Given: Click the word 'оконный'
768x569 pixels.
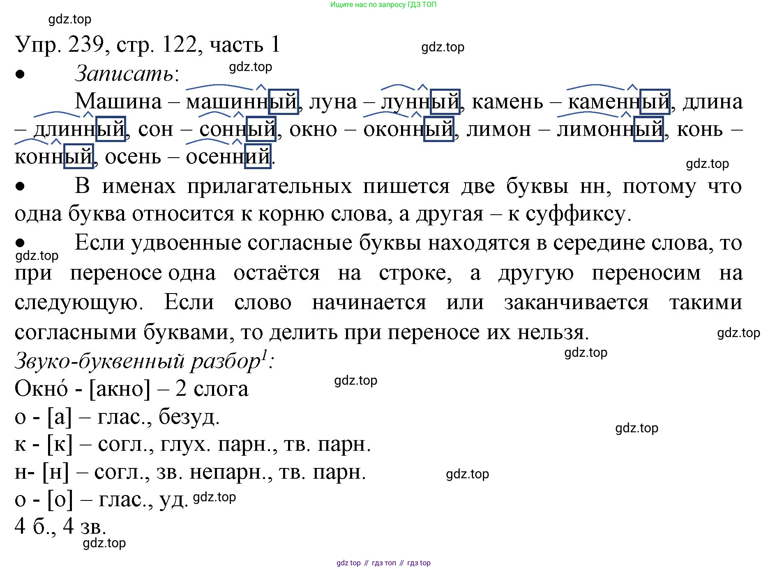Looking at the screenshot, I should pos(408,129).
